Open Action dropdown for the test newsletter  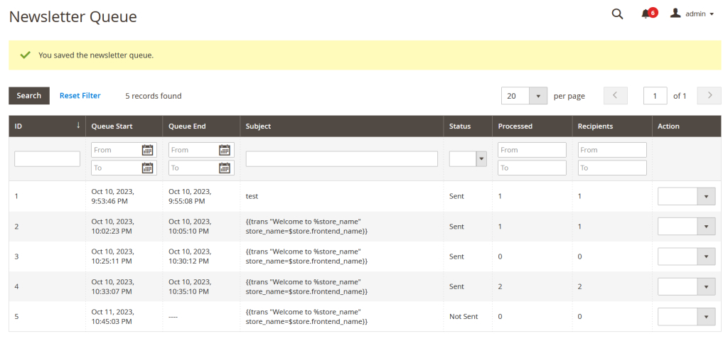tap(686, 196)
